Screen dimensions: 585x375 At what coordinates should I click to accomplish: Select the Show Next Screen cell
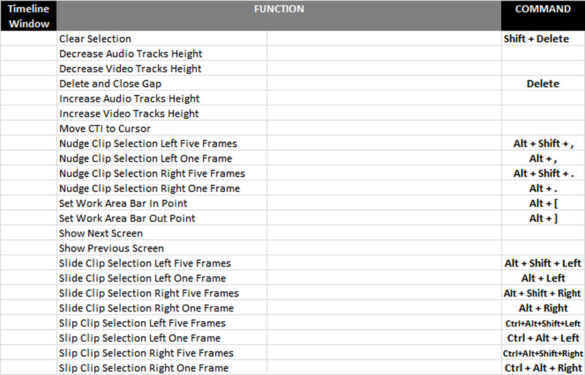(x=162, y=233)
